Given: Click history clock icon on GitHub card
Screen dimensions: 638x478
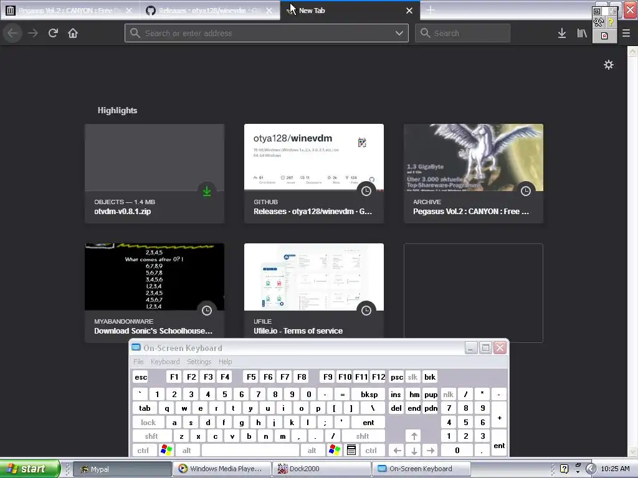Looking at the screenshot, I should 366,191.
